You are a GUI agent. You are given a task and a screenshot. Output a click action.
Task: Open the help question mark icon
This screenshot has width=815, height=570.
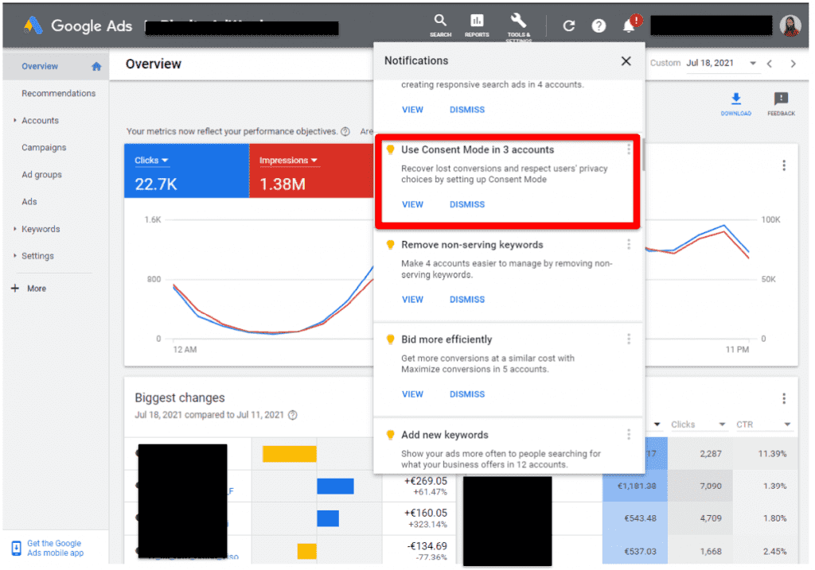tap(599, 25)
